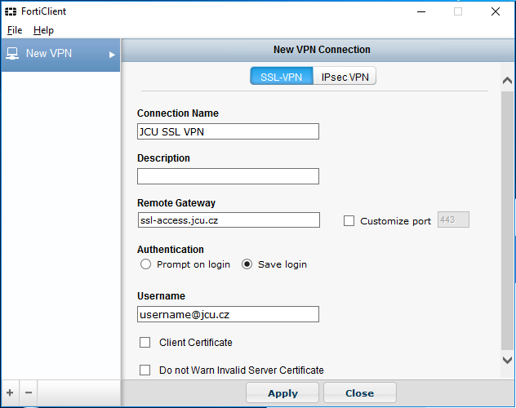Click the Authentication label
The width and height of the screenshot is (516, 408).
click(171, 250)
